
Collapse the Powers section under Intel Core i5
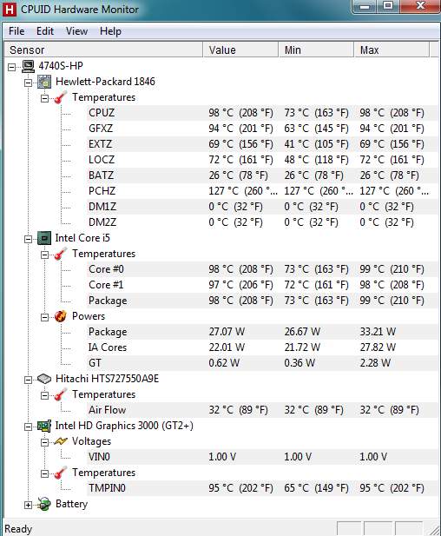tap(45, 317)
